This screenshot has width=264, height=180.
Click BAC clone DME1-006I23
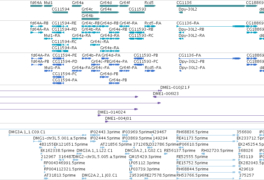166,94
